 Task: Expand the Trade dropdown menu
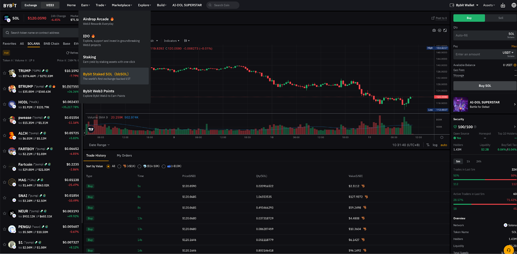coord(101,5)
